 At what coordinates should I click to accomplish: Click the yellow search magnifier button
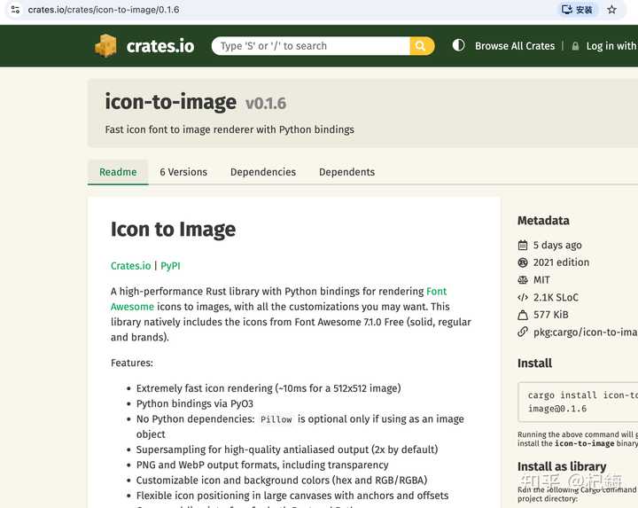(x=422, y=46)
